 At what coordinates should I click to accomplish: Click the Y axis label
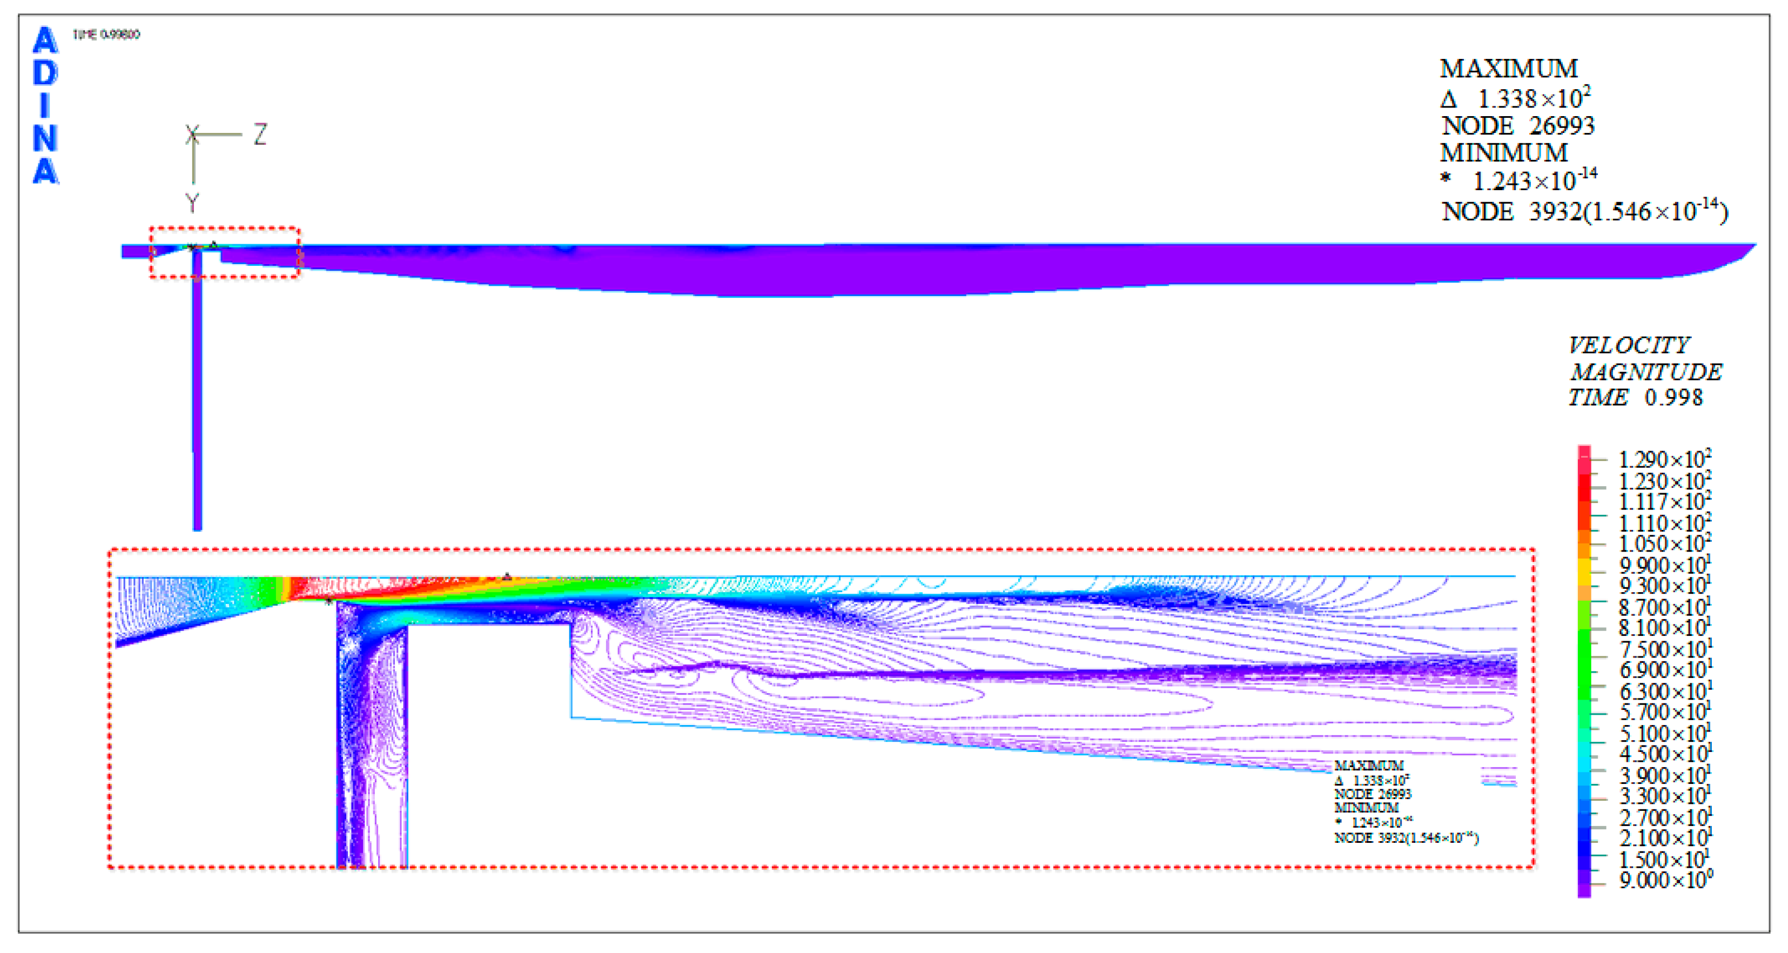point(192,203)
